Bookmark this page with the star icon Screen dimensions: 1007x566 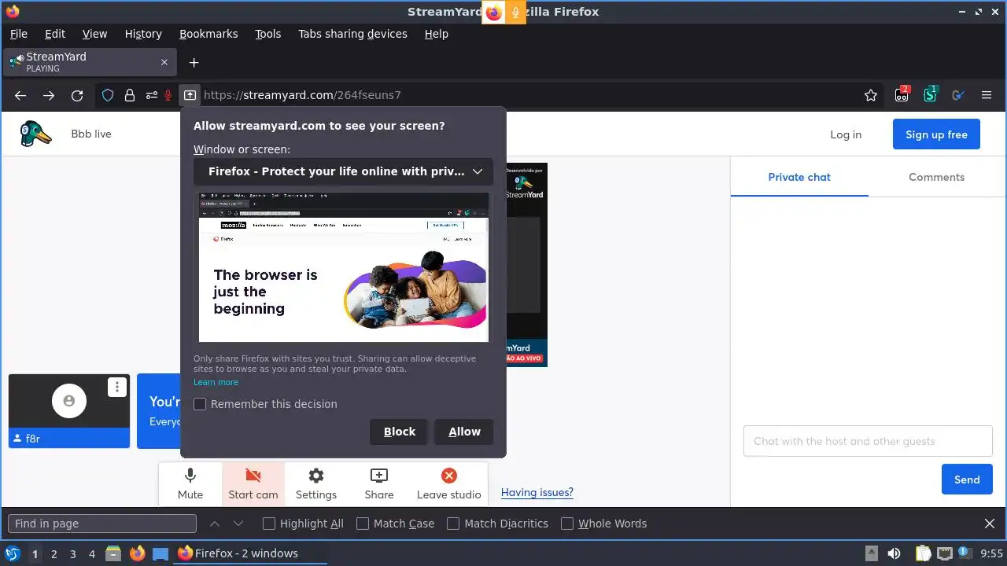click(x=871, y=95)
